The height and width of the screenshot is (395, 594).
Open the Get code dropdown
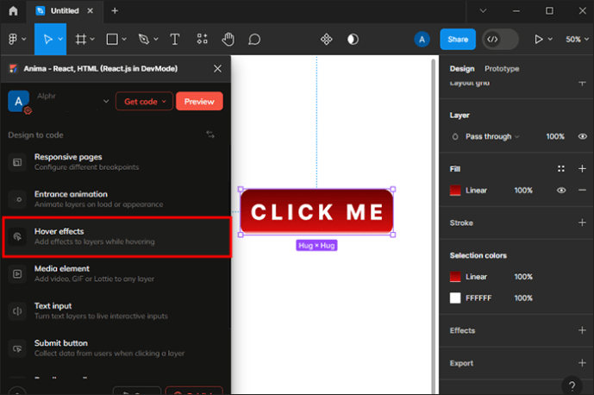[x=144, y=101]
